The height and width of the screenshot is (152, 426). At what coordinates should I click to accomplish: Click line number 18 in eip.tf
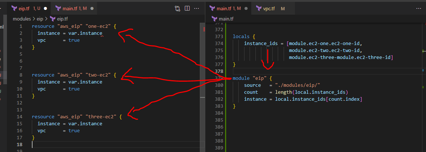pyautogui.click(x=19, y=144)
